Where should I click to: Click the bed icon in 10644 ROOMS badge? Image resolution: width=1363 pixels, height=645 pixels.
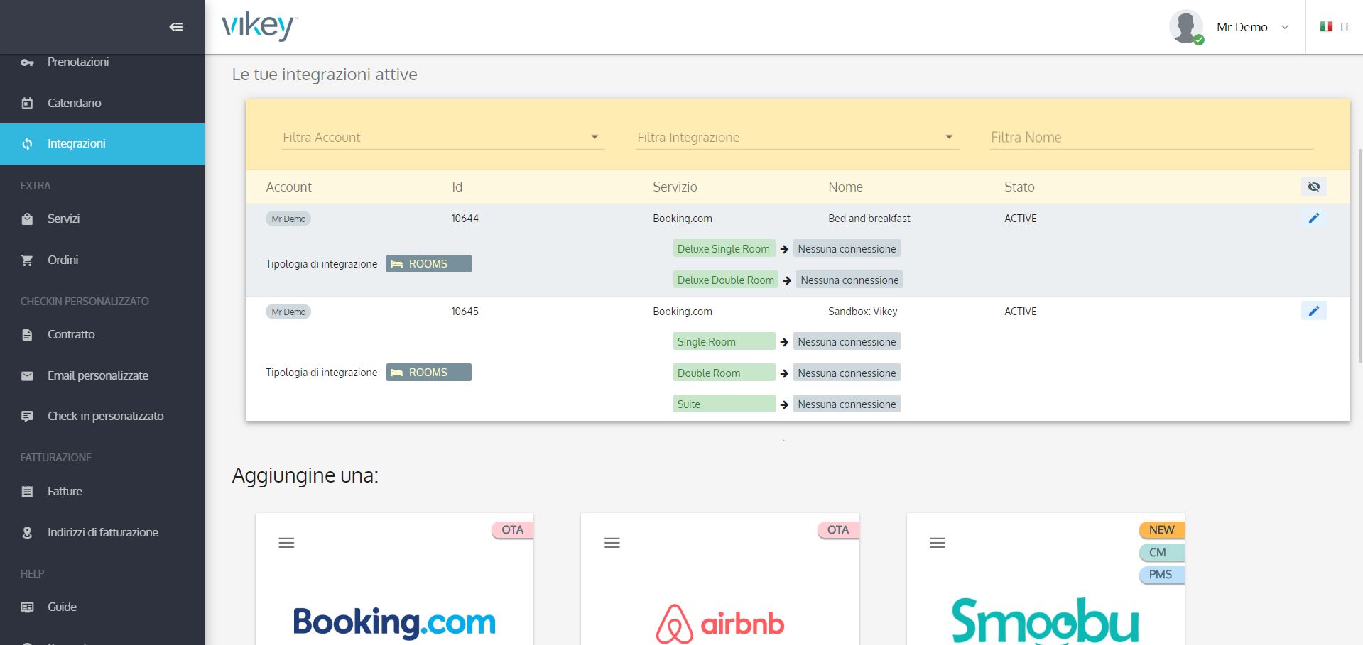click(x=396, y=264)
